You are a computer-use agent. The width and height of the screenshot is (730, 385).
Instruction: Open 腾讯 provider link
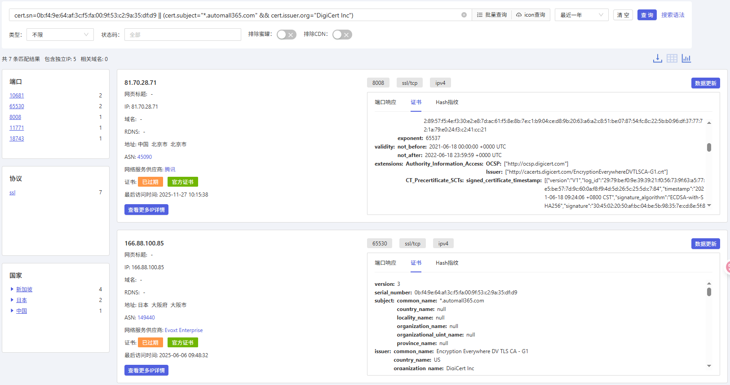[170, 170]
